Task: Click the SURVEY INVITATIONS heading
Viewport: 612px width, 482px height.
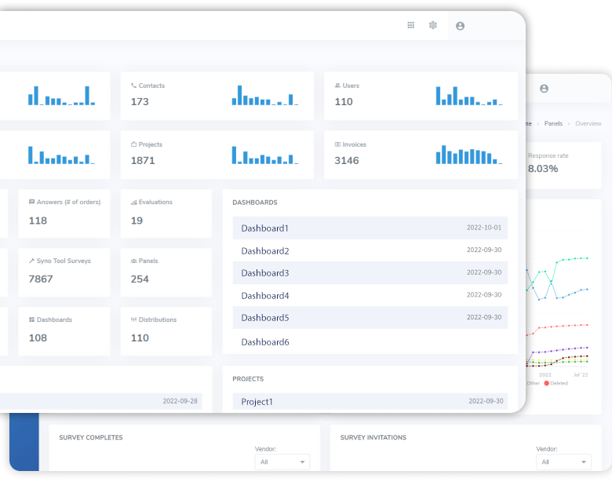Action: pyautogui.click(x=373, y=437)
